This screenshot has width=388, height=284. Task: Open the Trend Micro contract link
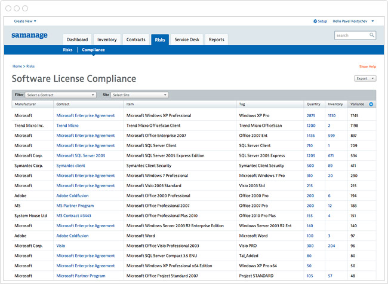(x=67, y=126)
